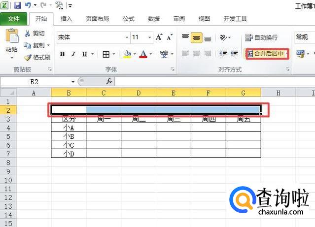Apply fill color with paint bucket
315x227 pixels.
click(x=127, y=54)
